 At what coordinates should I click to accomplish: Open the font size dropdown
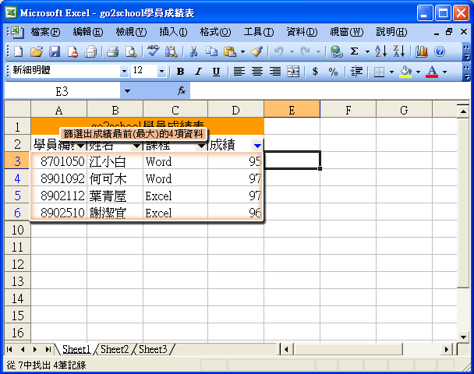coord(161,71)
